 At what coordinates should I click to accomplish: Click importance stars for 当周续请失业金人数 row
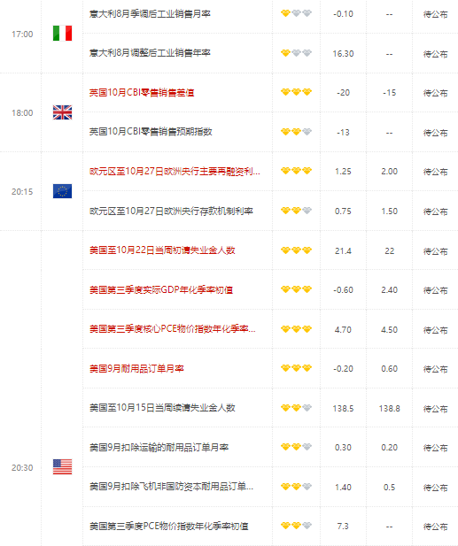[296, 408]
